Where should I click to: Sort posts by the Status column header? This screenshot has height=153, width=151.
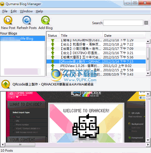coord(52,36)
